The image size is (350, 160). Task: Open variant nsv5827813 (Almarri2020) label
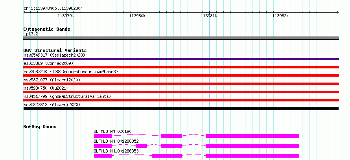pyautogui.click(x=52, y=105)
